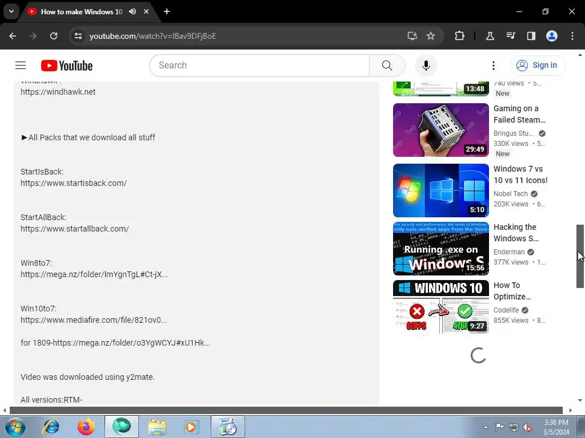
Task: Open Nobel Tech channel name
Action: [510, 194]
